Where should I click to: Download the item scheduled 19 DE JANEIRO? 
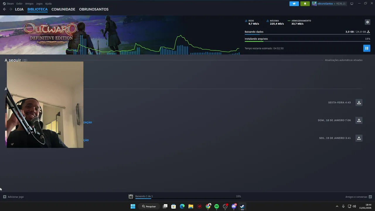click(x=359, y=138)
